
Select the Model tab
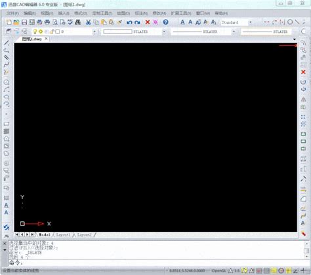(45, 235)
